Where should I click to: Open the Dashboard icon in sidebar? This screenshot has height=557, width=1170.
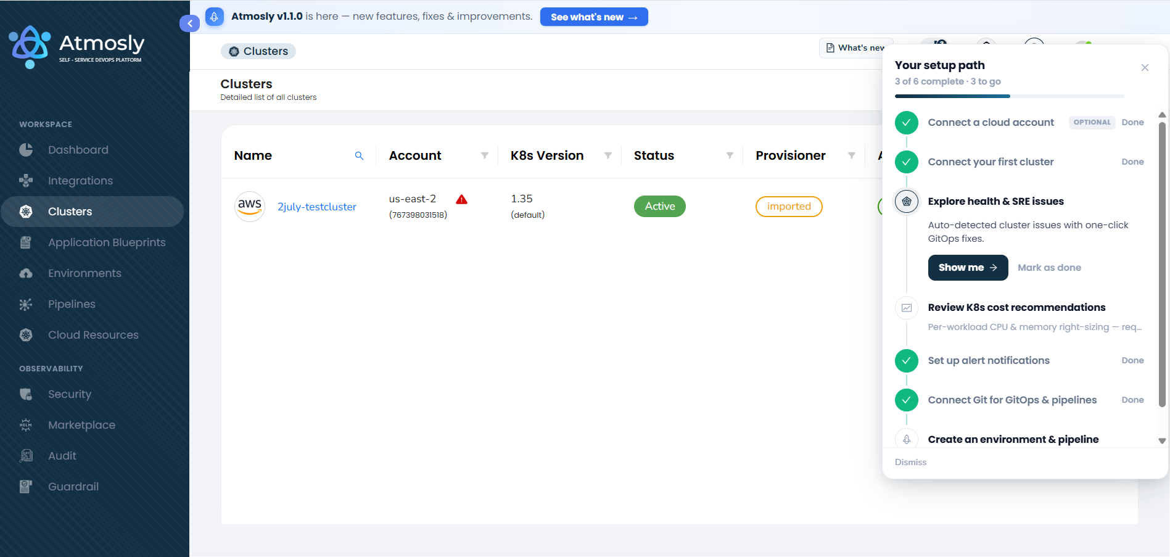(x=26, y=150)
